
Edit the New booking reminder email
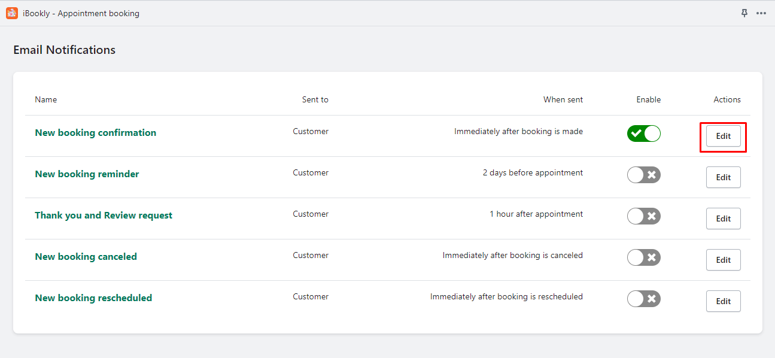pos(724,177)
